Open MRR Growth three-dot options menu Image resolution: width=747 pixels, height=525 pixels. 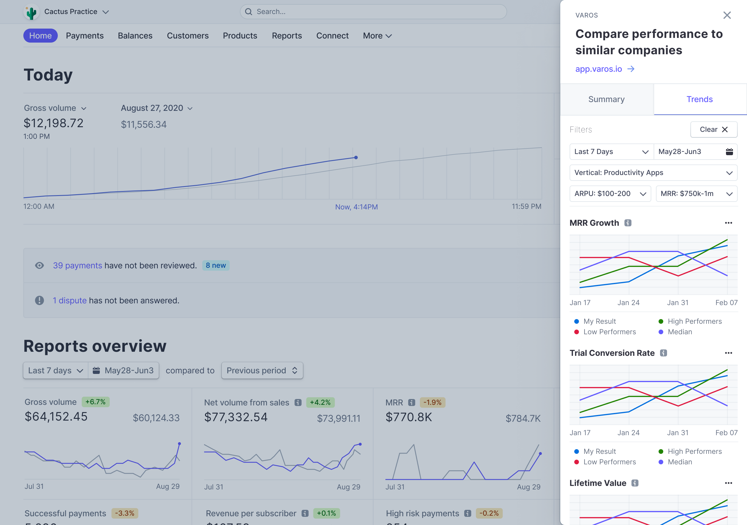click(x=728, y=223)
